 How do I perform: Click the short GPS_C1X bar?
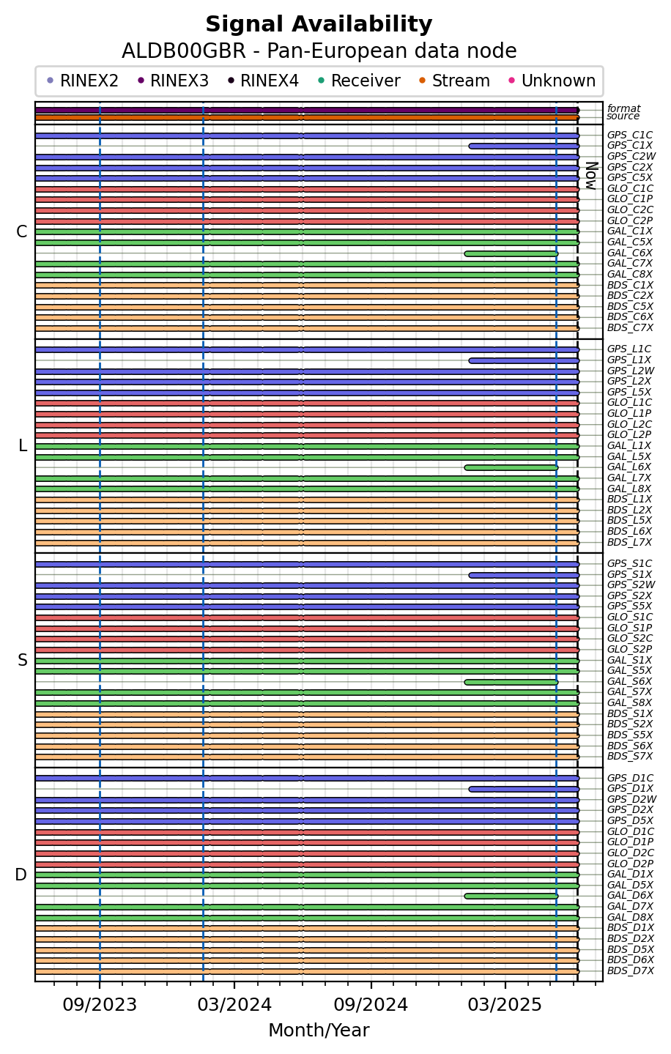(x=524, y=146)
